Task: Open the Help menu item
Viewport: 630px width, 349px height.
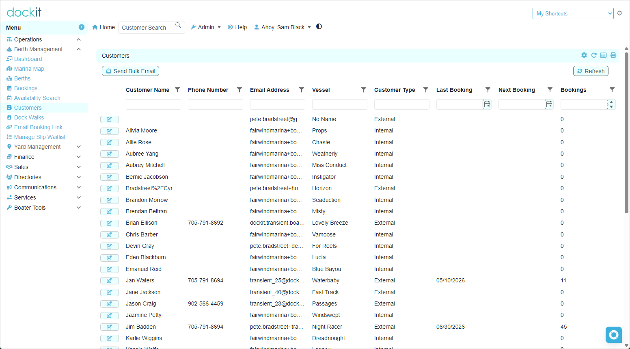Action: (237, 27)
